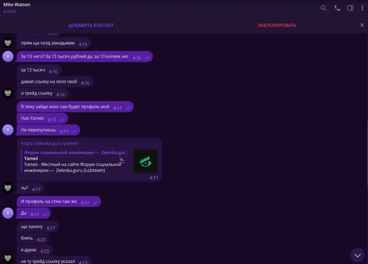Screen dimensions: 368x264
Task: Open search in this chat
Action: (x=323, y=8)
